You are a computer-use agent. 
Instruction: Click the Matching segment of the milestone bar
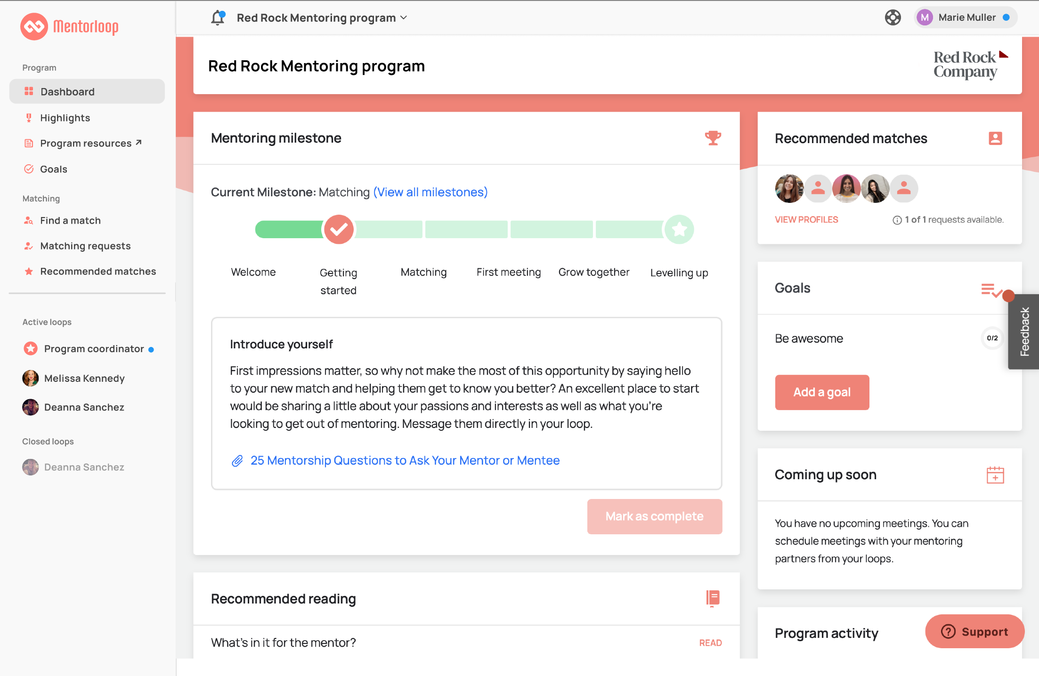click(x=389, y=229)
